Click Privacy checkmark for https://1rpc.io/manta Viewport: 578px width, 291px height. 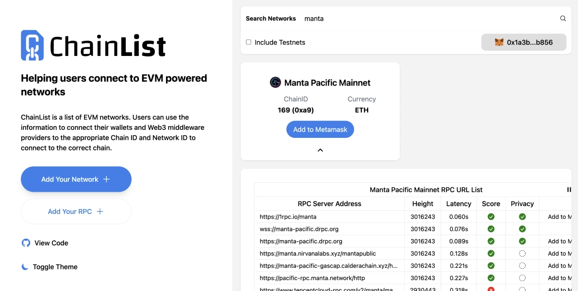click(523, 217)
